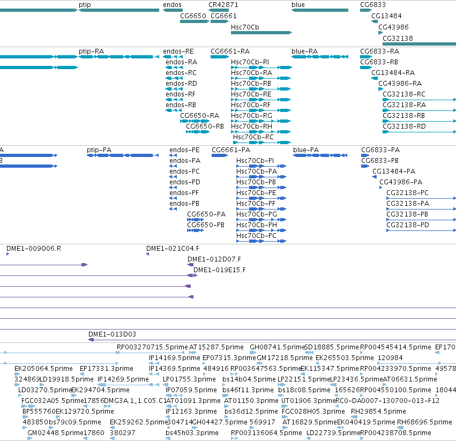Click the bs46f11.3prime EST label
This screenshot has width=456, height=441.
248,390
